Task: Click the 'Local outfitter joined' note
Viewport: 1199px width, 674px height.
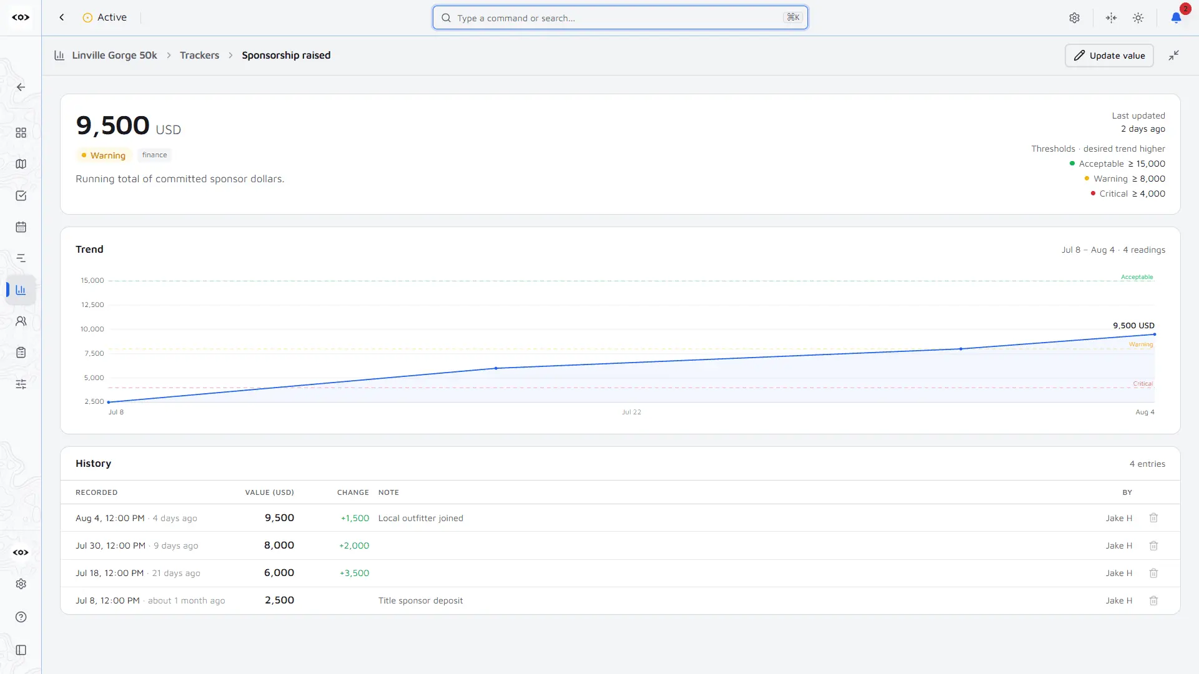Action: [x=420, y=518]
